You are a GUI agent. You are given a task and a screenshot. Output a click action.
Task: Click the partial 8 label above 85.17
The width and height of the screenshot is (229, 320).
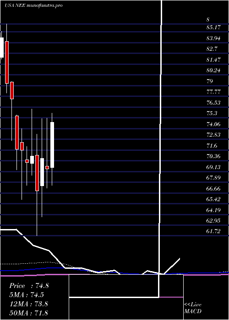[208, 20]
